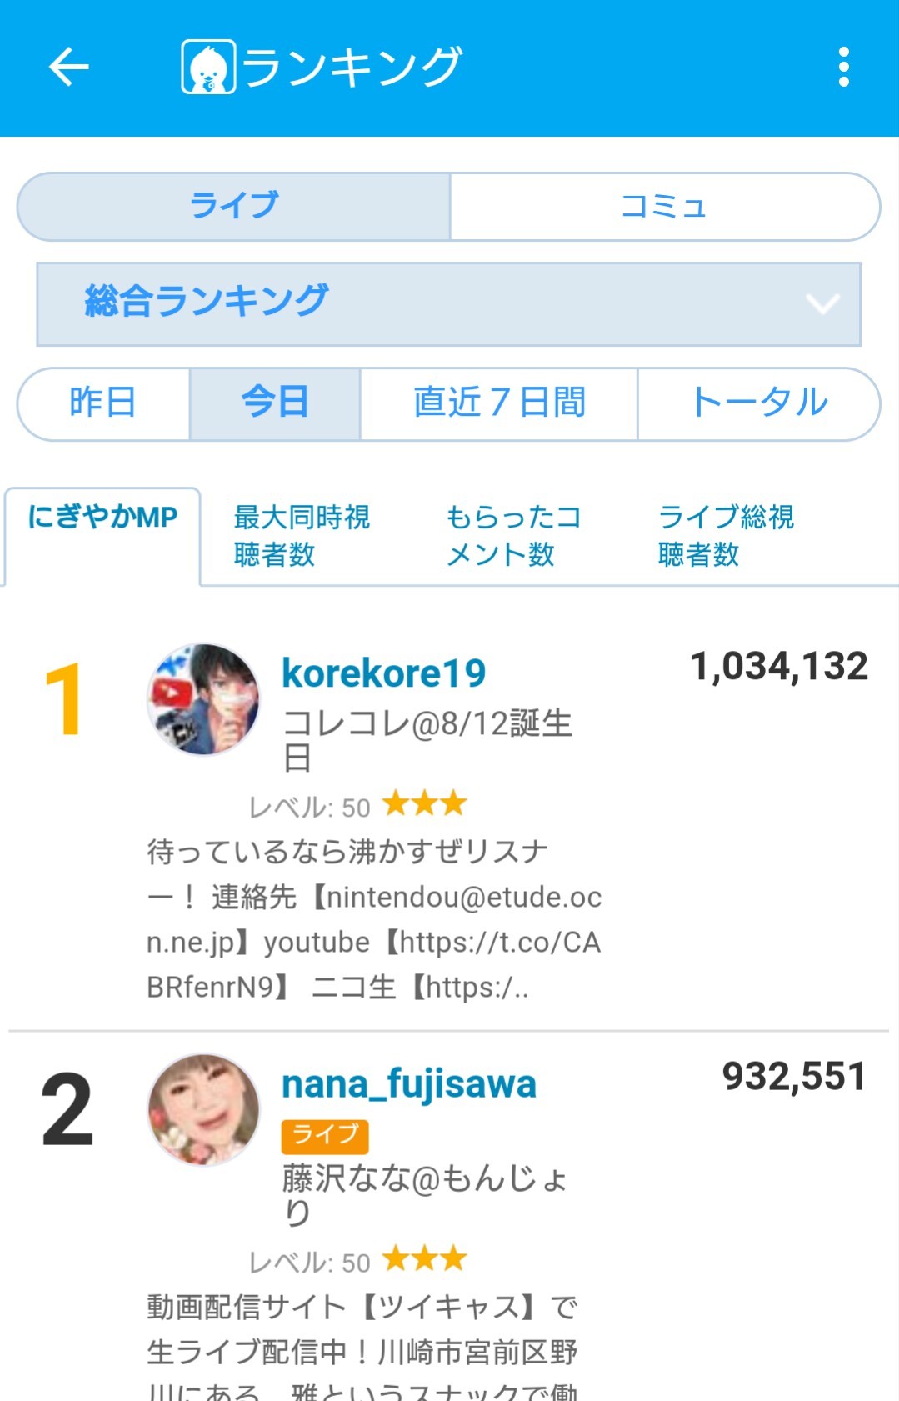Select the トータル time period
This screenshot has height=1401, width=899.
pos(758,403)
